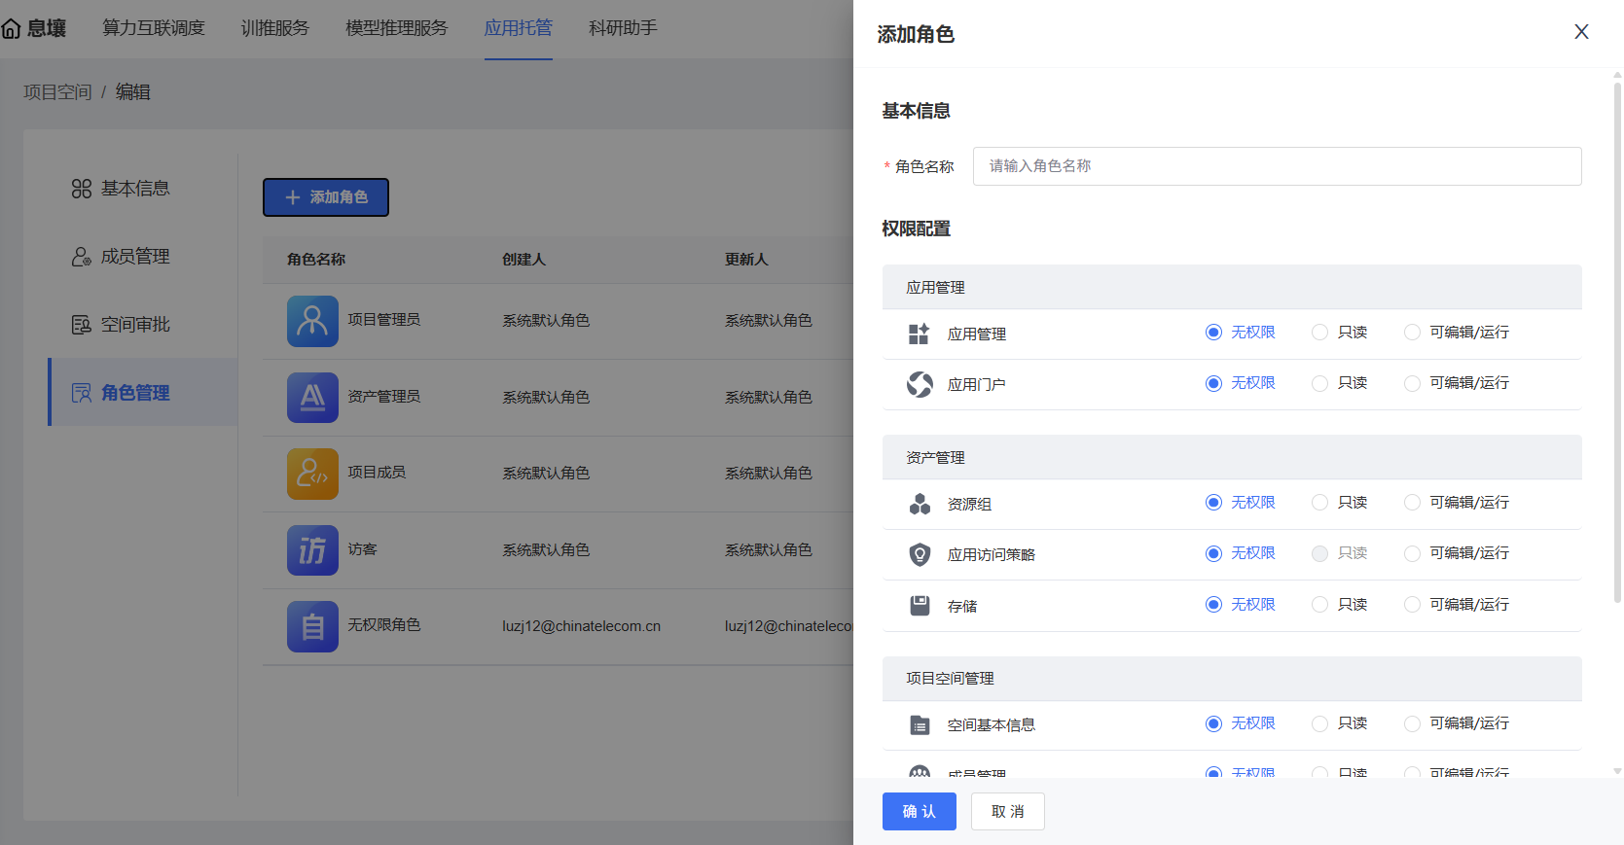The width and height of the screenshot is (1624, 845).
Task: Click the 资源组 permission row icon
Action: click(920, 504)
